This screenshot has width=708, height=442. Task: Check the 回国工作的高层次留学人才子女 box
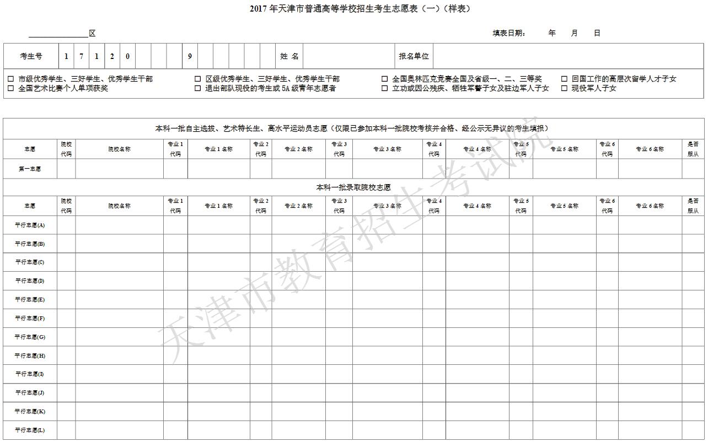pos(564,79)
